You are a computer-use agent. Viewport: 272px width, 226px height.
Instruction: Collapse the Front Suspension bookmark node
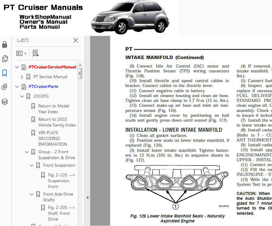pos(32,165)
